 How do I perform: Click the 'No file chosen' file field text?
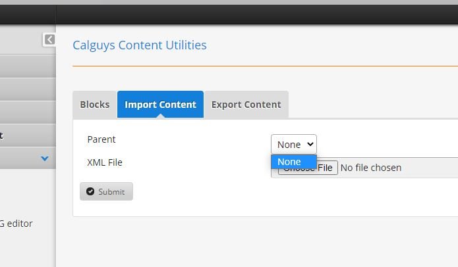370,168
